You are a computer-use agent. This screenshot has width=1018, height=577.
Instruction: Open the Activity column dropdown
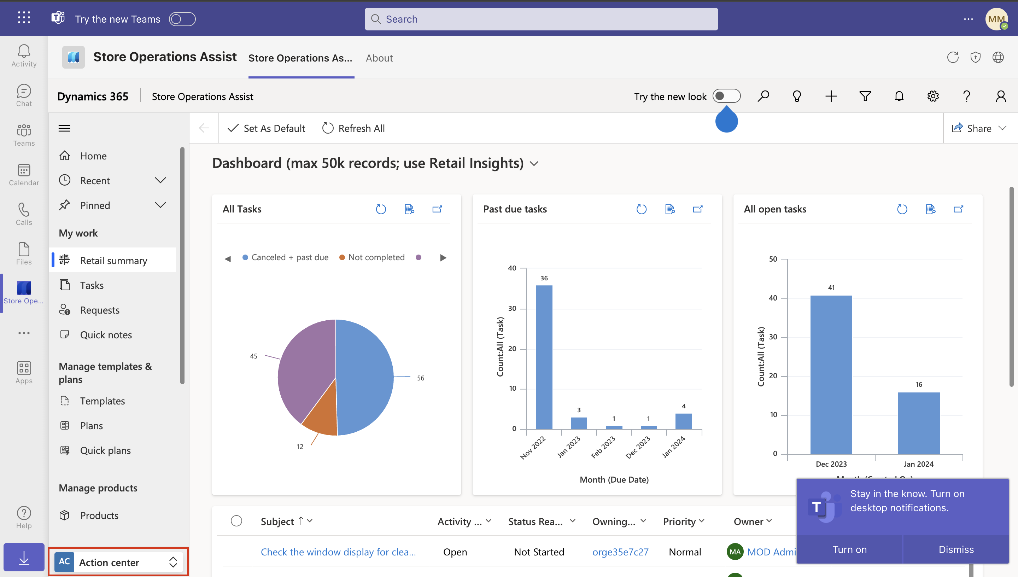(x=488, y=521)
